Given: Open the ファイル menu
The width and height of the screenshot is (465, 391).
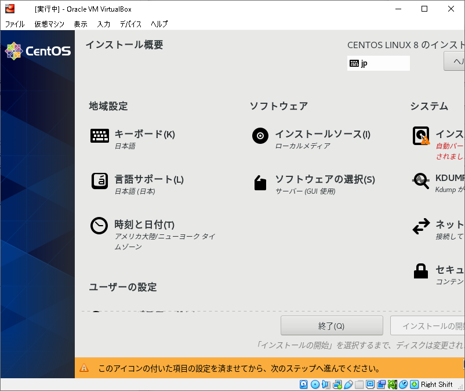Looking at the screenshot, I should [15, 24].
